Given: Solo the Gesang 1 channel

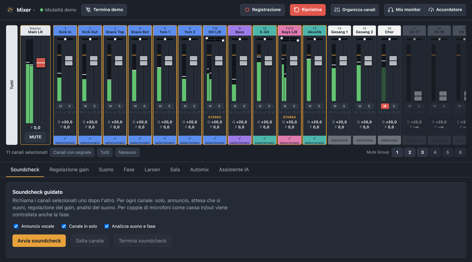Looking at the screenshot, I should [x=344, y=106].
